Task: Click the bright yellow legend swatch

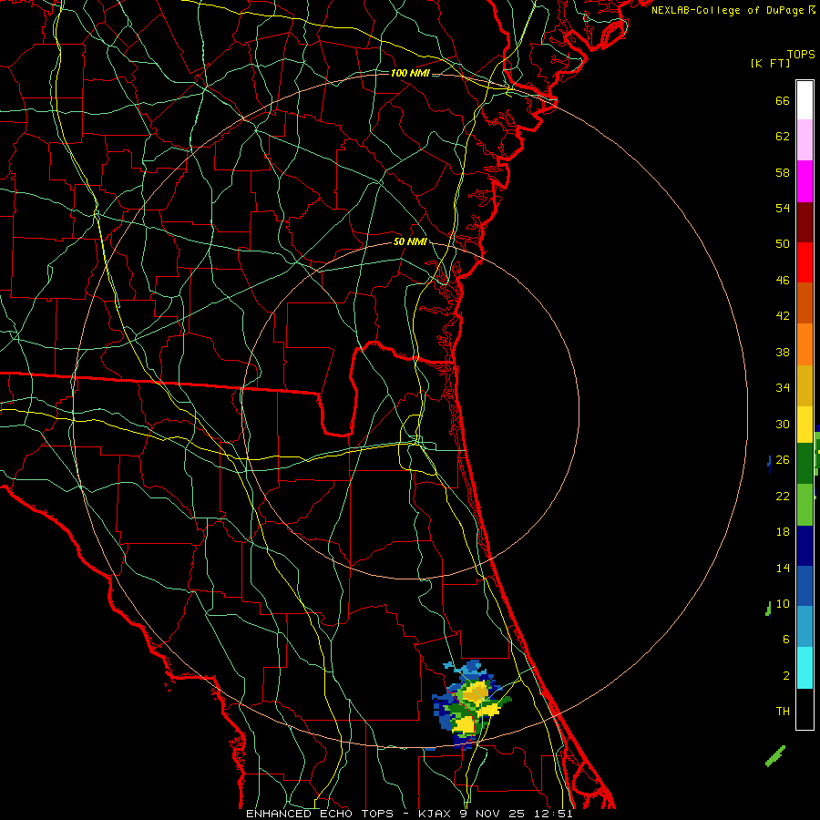Action: point(805,425)
